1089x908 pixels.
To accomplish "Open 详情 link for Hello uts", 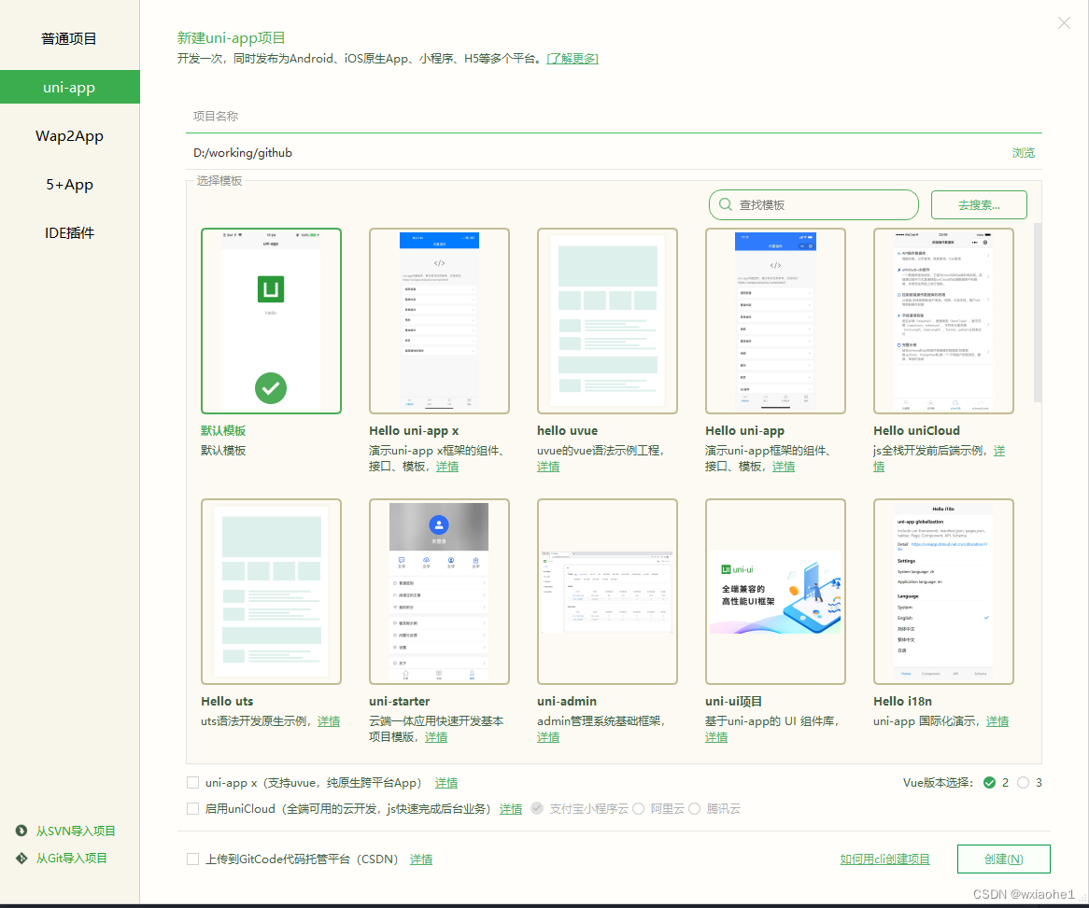I will [x=329, y=721].
